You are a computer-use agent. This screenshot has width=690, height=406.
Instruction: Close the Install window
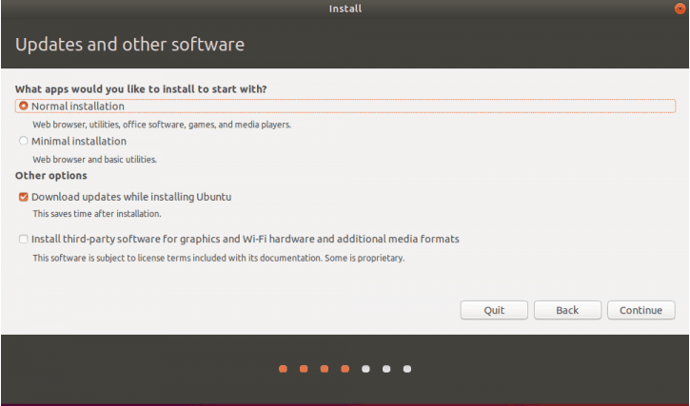click(680, 9)
